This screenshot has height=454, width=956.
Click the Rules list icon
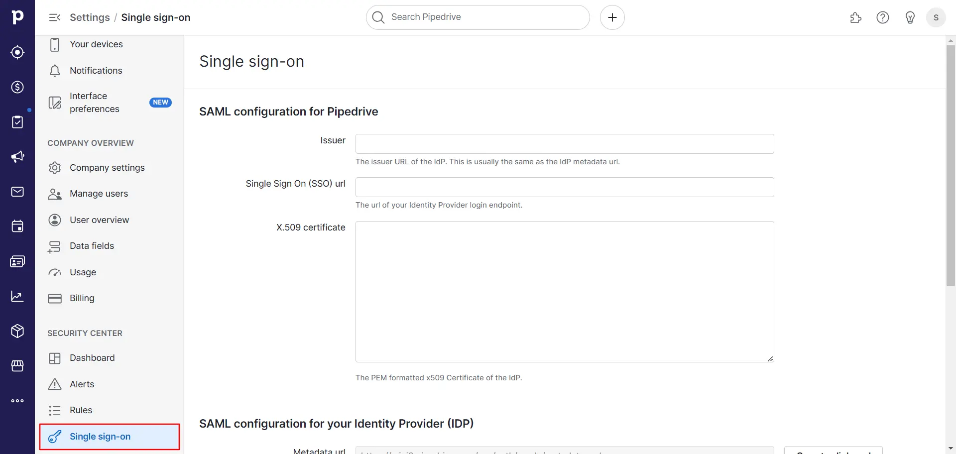point(55,410)
